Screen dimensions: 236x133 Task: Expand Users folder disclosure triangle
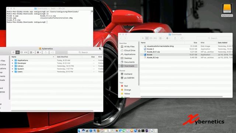pos(13,72)
